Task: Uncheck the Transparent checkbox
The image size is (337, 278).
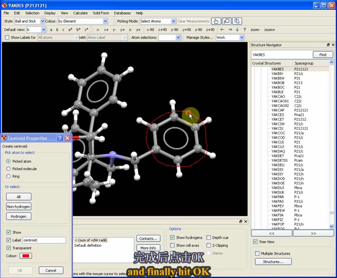Action: (9, 248)
